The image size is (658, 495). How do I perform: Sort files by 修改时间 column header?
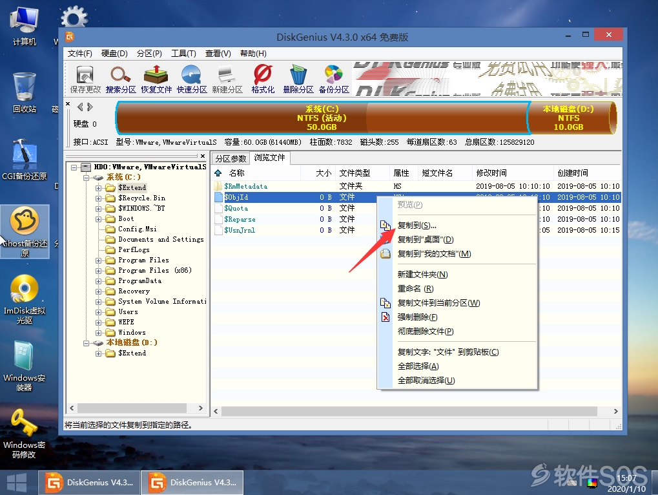[512, 173]
